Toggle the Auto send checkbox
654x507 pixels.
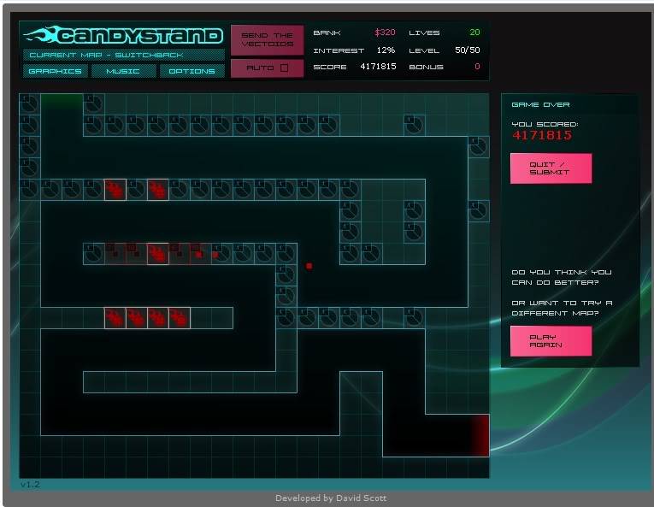[x=284, y=68]
